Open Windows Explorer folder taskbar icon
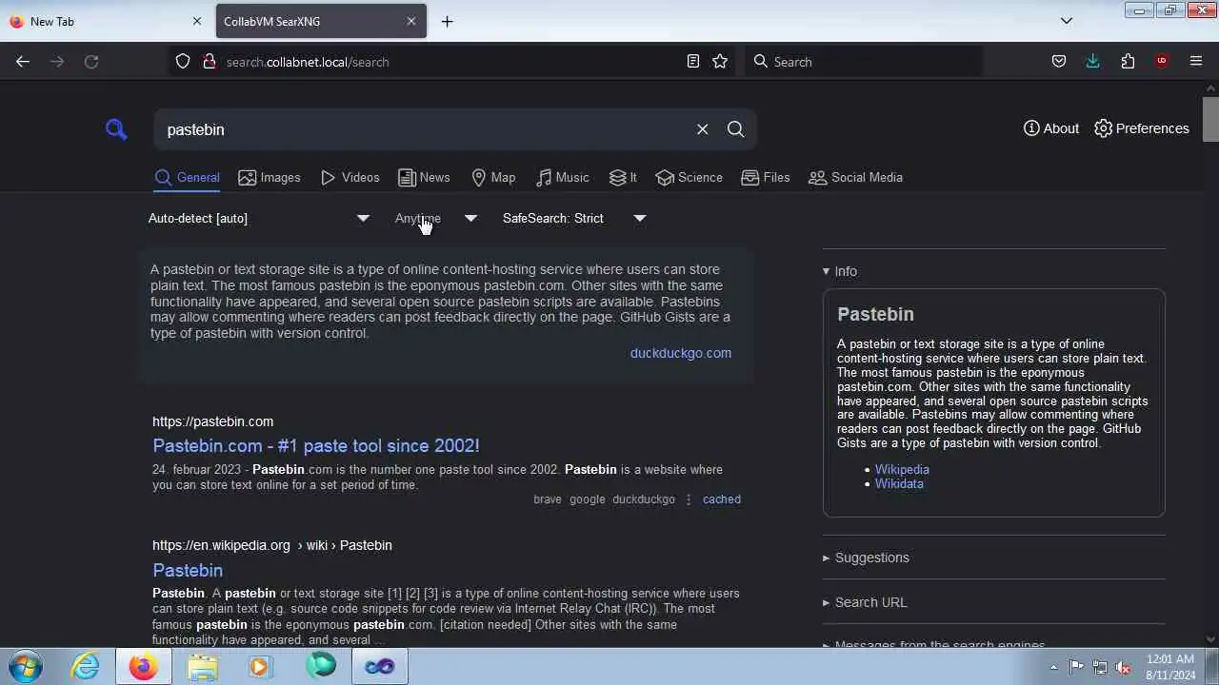The height and width of the screenshot is (685, 1219). pos(202,666)
